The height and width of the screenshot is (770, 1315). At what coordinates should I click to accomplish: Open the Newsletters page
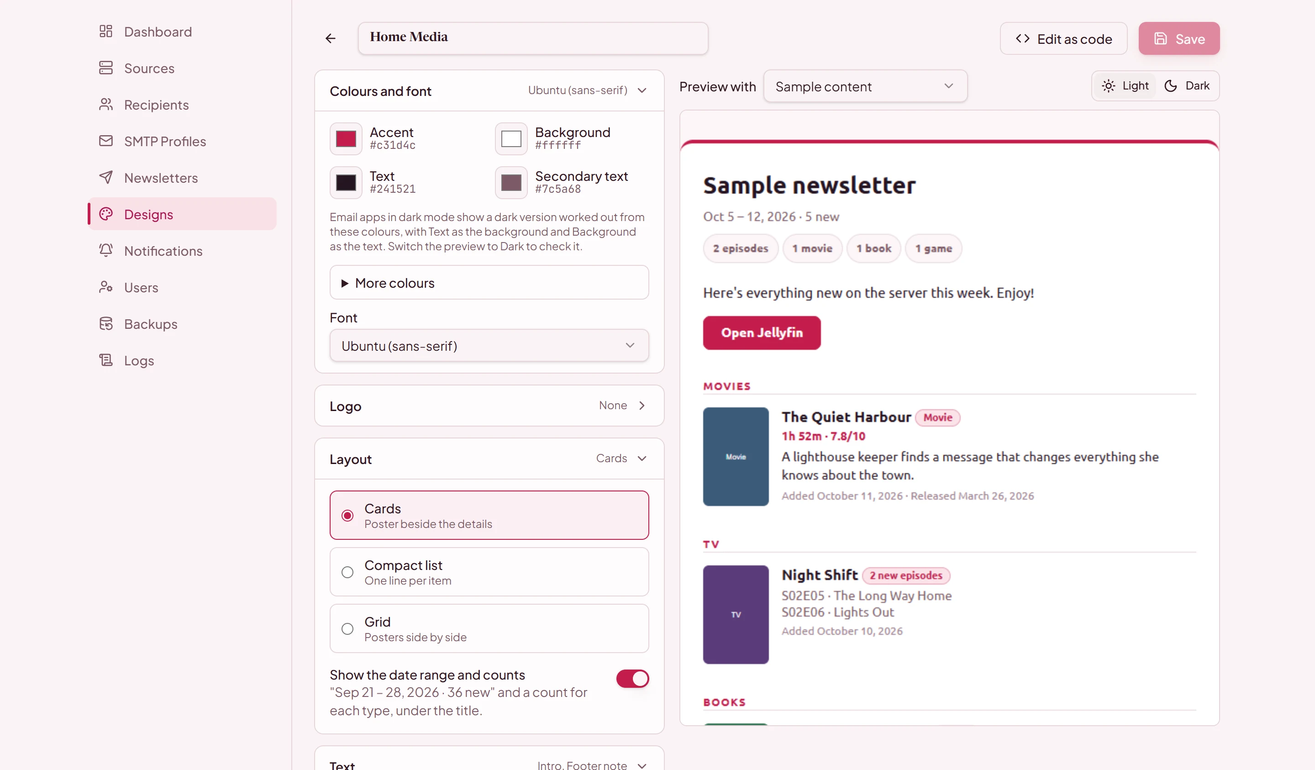point(182,178)
